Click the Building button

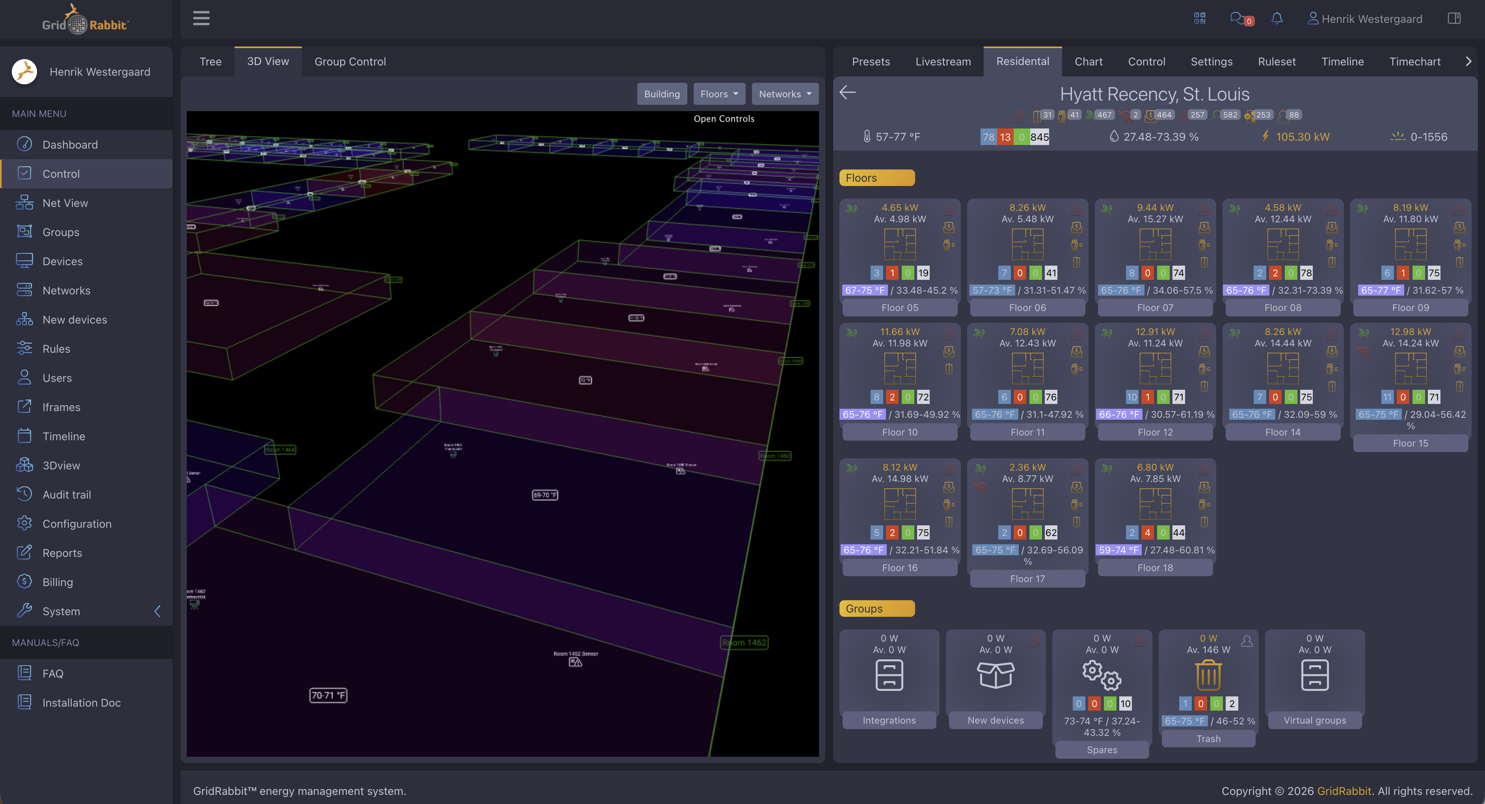click(661, 93)
